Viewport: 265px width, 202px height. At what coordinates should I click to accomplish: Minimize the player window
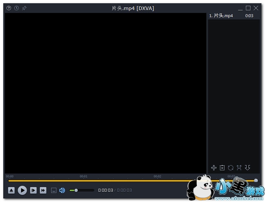tap(240, 9)
